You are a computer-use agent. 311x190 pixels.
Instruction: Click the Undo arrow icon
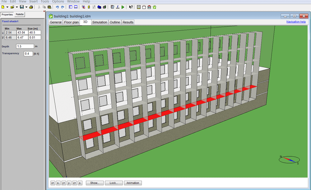tap(57, 7)
